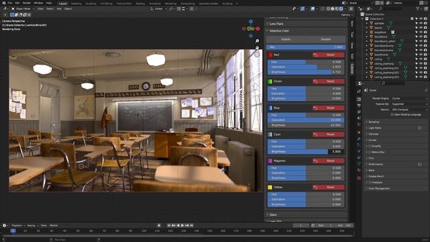The height and width of the screenshot is (242, 430).
Task: Open the Output properties tab icon
Action: pos(359,106)
